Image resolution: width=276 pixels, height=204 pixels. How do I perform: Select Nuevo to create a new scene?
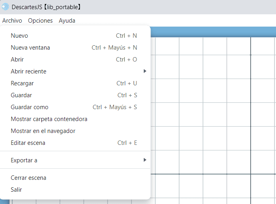19,36
